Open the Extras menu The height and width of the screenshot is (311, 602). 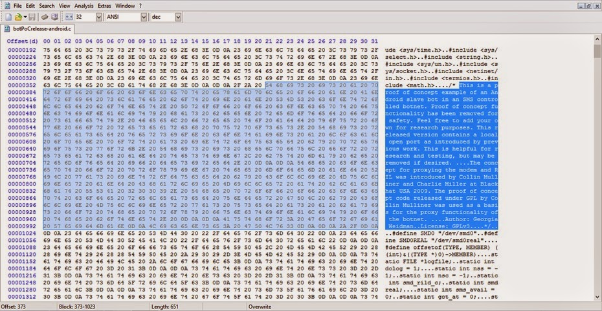(x=104, y=6)
